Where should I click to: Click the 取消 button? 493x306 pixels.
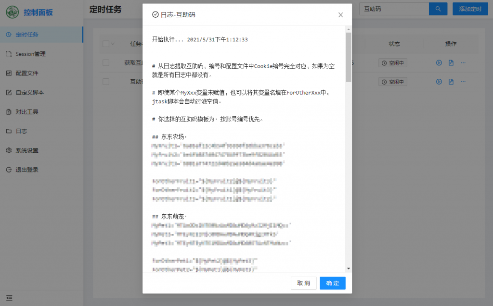(303, 283)
